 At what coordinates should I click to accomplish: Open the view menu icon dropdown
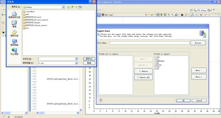[x=80, y=7]
